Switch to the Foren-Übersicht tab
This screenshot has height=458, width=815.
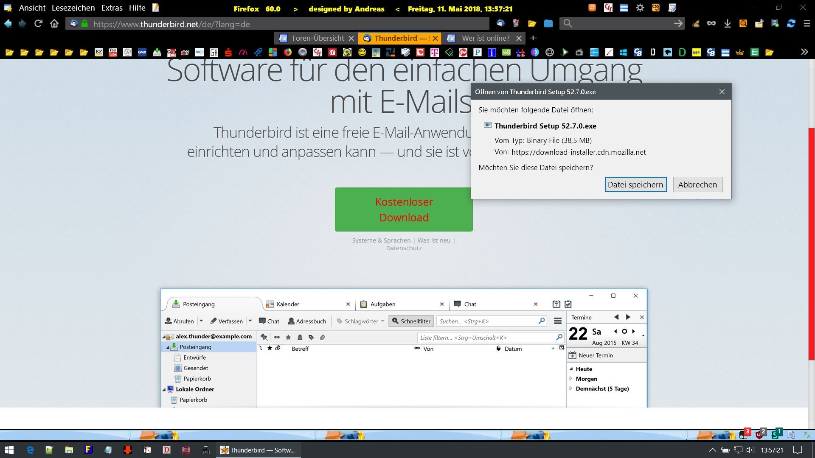click(318, 38)
